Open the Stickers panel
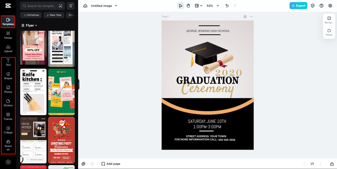Image resolution: width=337 pixels, height=169 pixels. pos(8,103)
